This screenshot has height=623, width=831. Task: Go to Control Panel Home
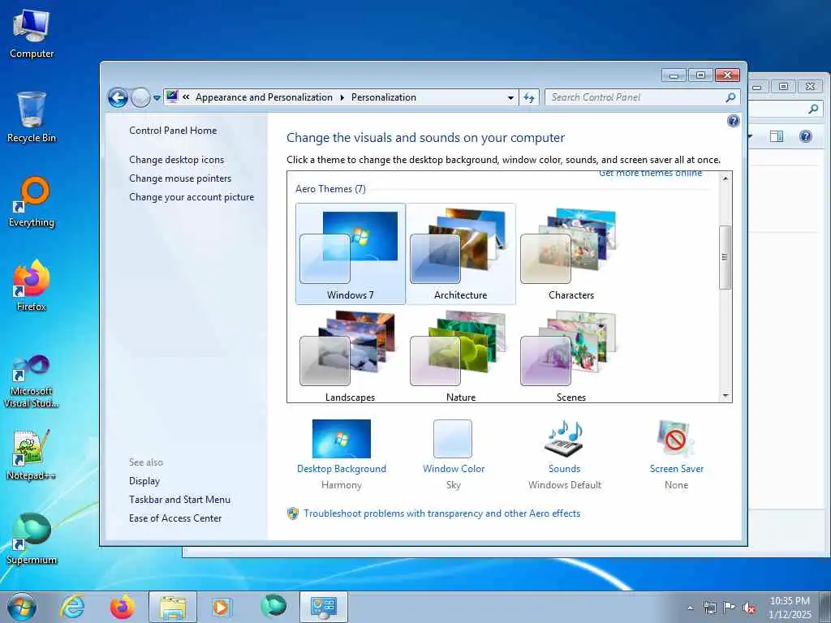173,131
